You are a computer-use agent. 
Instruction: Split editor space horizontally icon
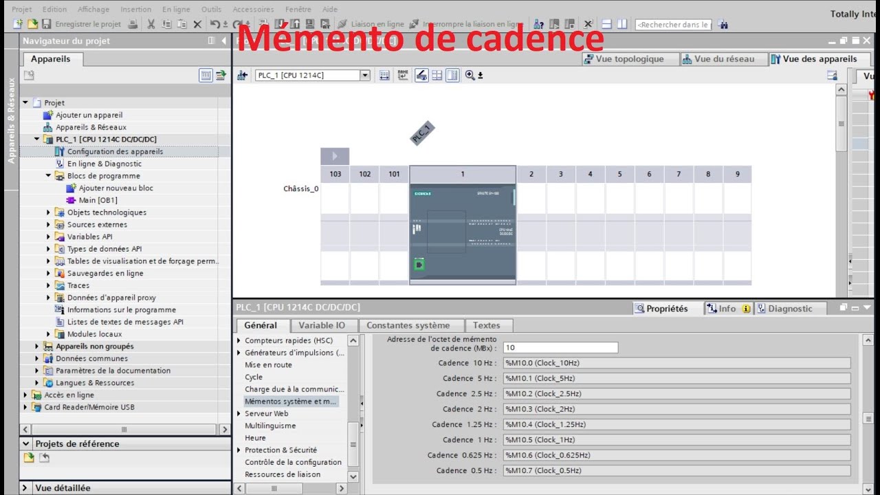[608, 24]
